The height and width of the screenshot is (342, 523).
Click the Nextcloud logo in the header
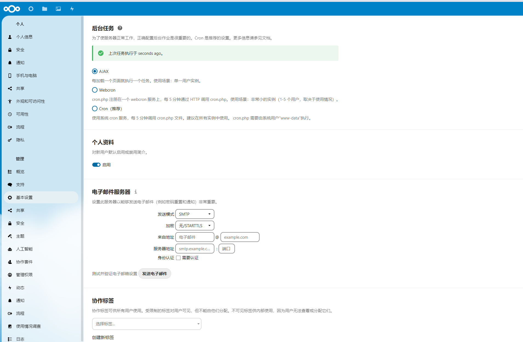point(12,9)
